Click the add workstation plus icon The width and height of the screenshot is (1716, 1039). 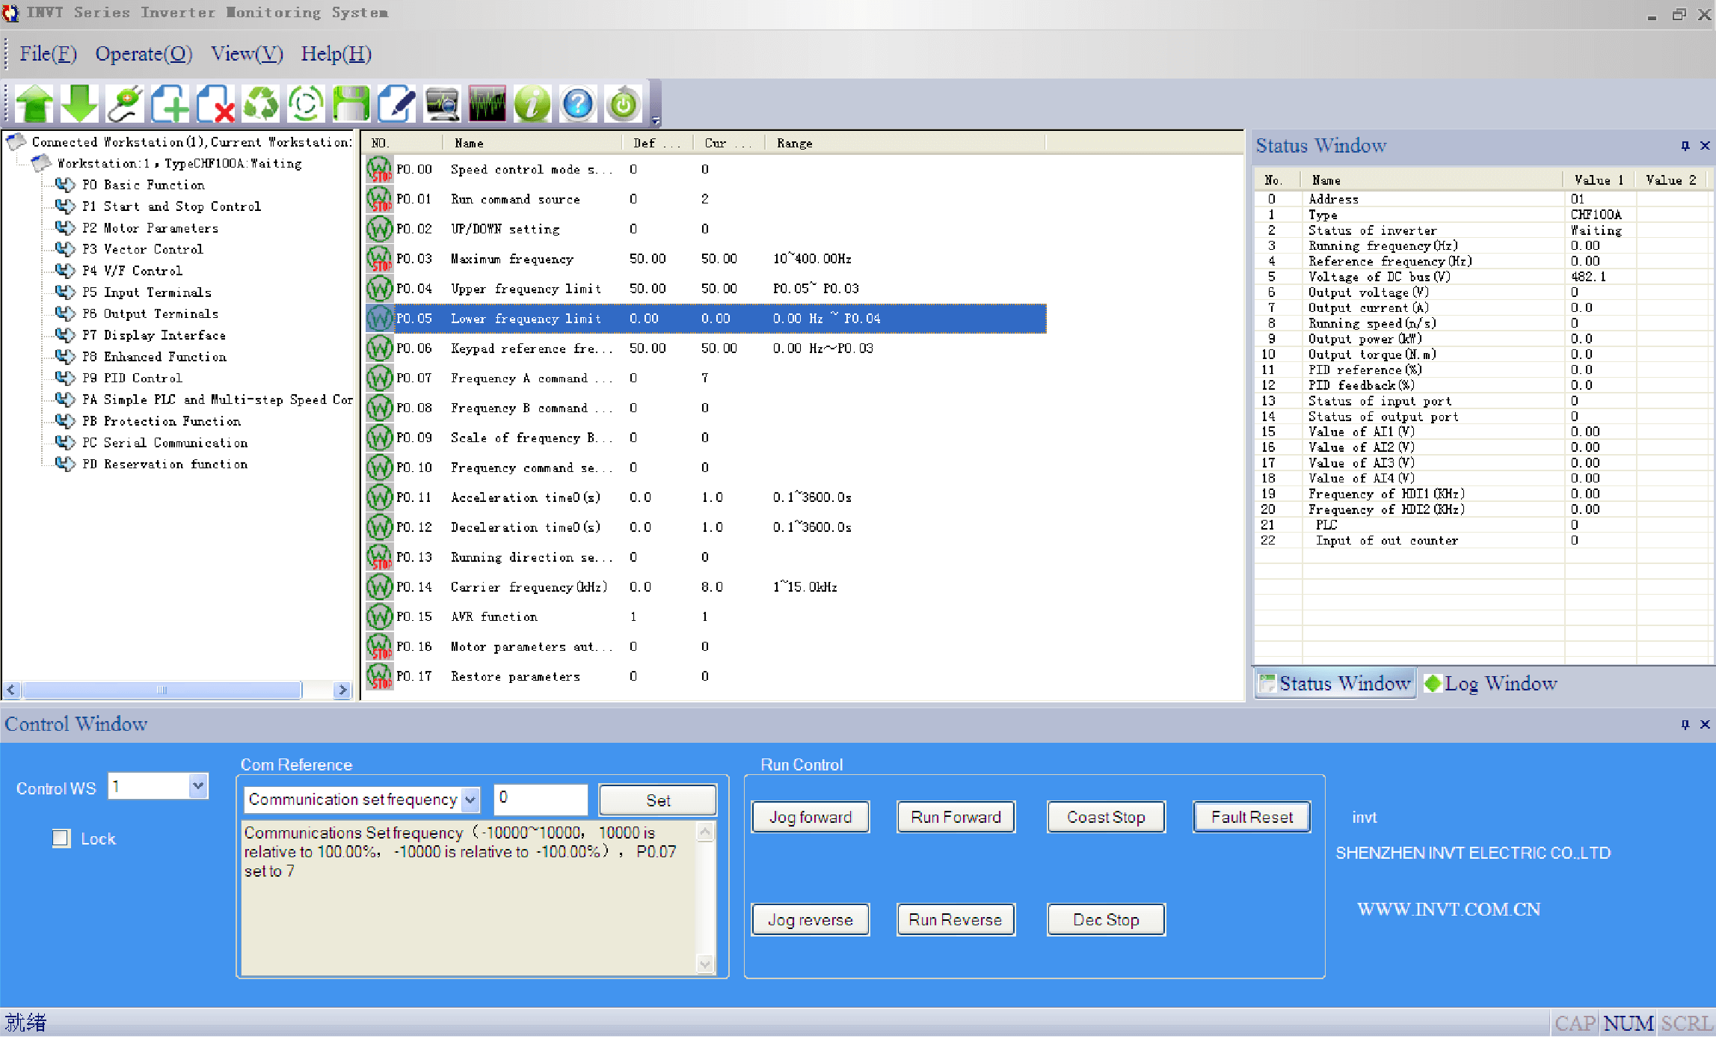pos(170,103)
